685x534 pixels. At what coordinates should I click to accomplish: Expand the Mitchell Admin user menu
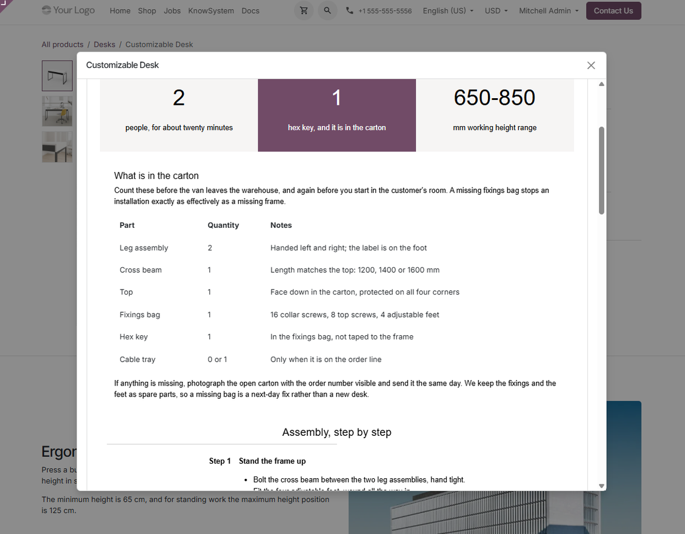[x=549, y=10]
